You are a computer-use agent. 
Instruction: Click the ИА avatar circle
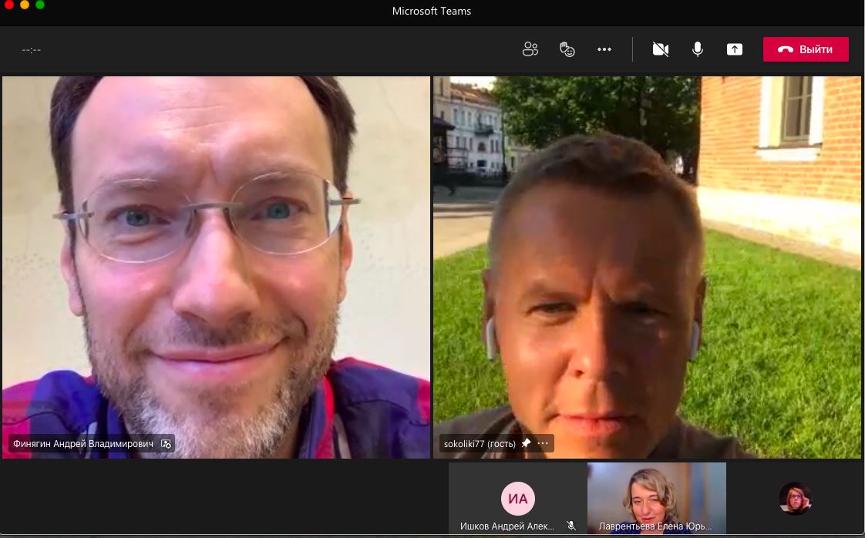tap(518, 499)
